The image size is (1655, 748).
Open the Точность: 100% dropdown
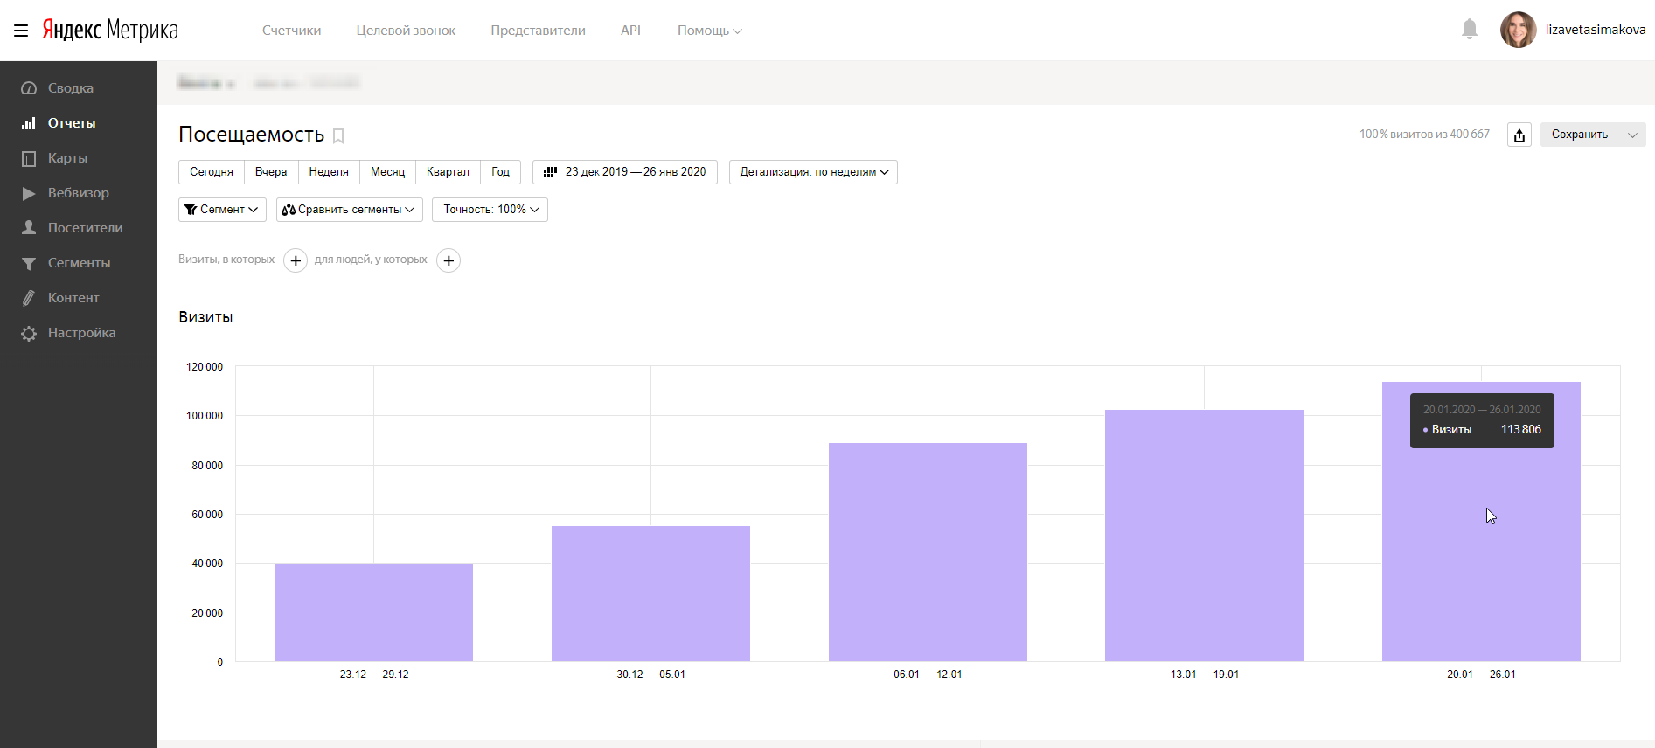click(x=490, y=210)
